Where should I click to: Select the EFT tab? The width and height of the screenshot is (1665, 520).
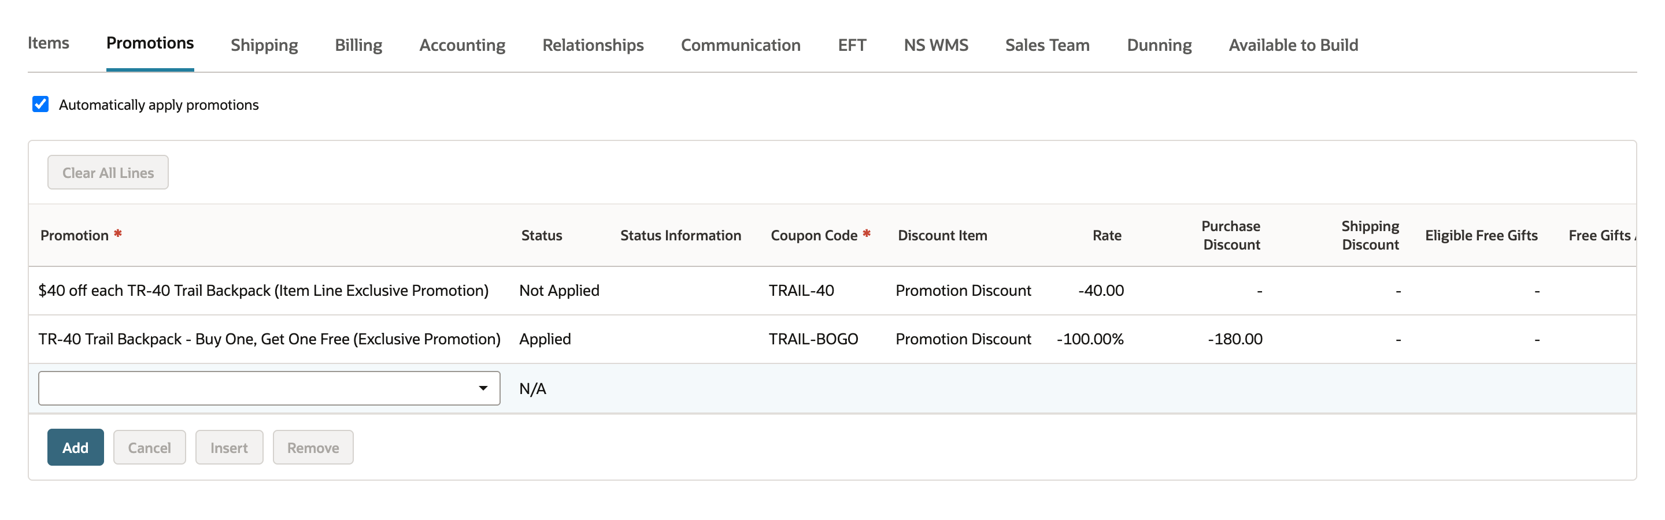click(x=852, y=45)
